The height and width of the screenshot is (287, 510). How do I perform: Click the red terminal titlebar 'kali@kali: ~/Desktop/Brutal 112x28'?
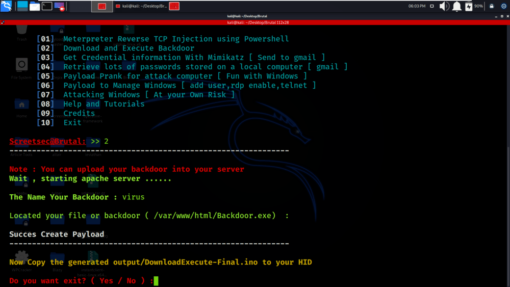pos(258,22)
